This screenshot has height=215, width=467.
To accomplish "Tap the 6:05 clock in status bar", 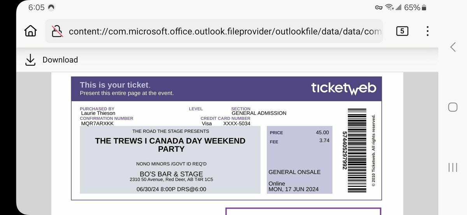I will tap(37, 7).
